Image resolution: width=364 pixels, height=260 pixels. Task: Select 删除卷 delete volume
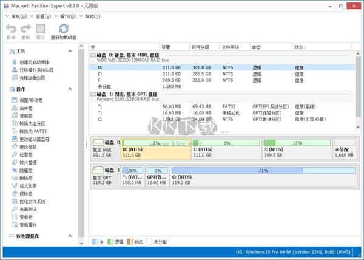pyautogui.click(x=22, y=178)
